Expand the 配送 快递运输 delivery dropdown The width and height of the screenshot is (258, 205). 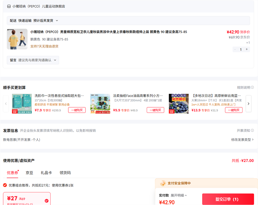[57, 21]
